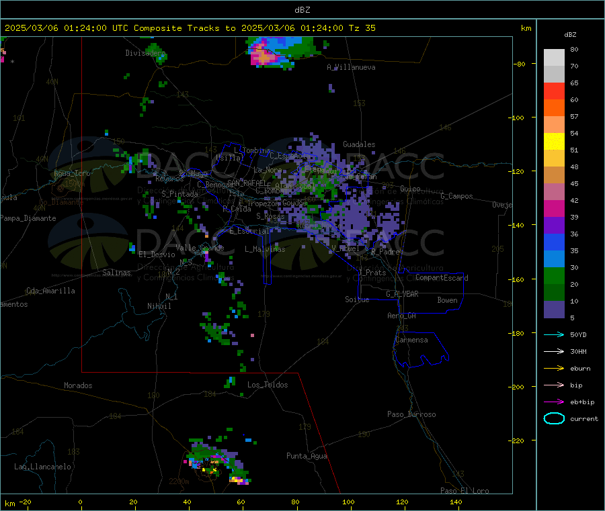Click the 'J_Prats' place label
The height and width of the screenshot is (511, 605).
[372, 272]
